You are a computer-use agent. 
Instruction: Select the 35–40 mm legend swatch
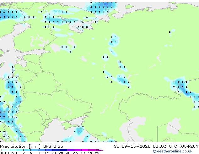(x=78, y=150)
